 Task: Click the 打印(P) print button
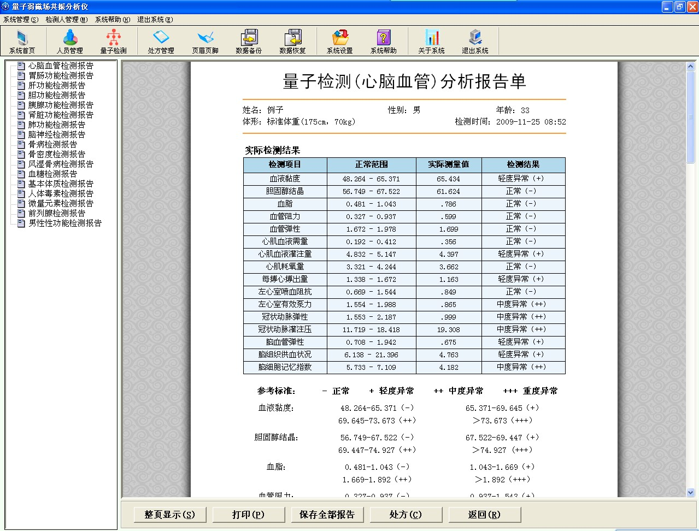click(x=249, y=515)
